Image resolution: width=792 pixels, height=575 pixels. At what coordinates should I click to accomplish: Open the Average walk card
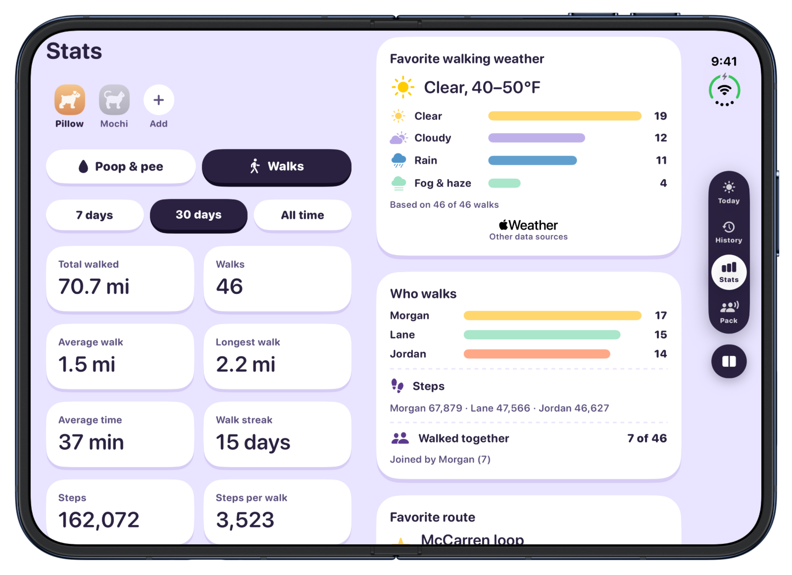click(x=120, y=357)
